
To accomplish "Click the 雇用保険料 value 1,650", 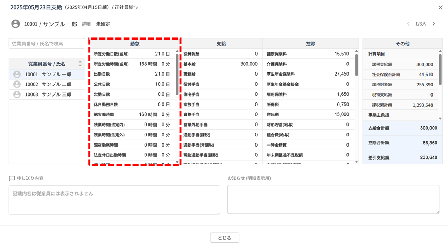I will click(x=343, y=94).
